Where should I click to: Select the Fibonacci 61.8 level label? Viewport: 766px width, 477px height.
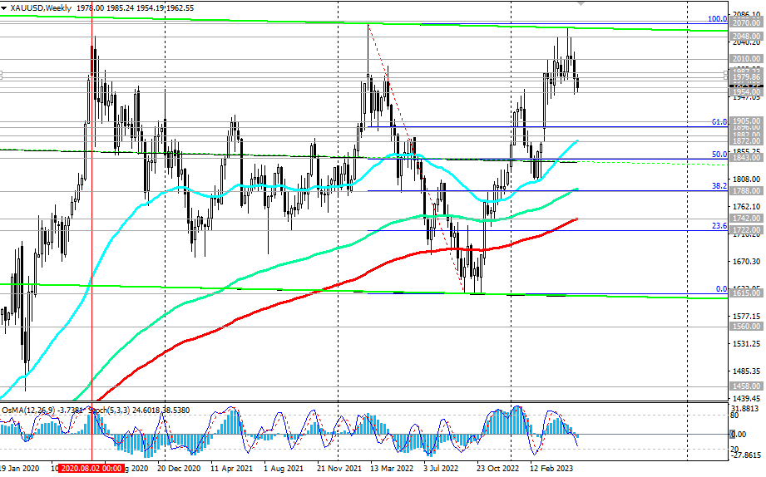pyautogui.click(x=719, y=122)
